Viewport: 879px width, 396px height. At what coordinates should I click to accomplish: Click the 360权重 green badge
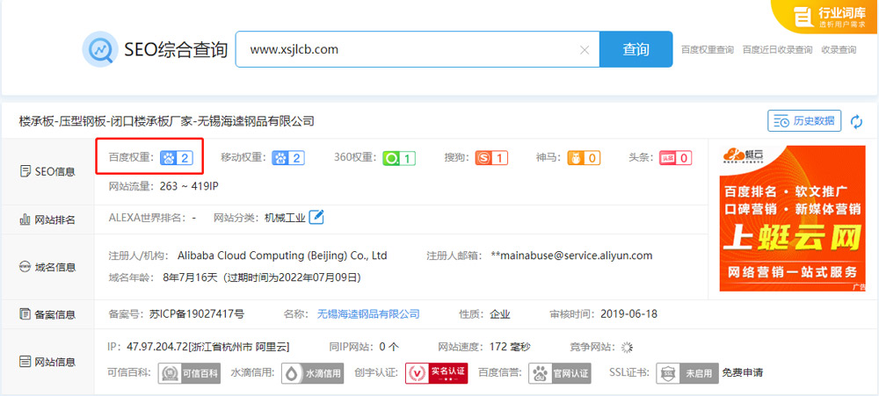pyautogui.click(x=400, y=158)
